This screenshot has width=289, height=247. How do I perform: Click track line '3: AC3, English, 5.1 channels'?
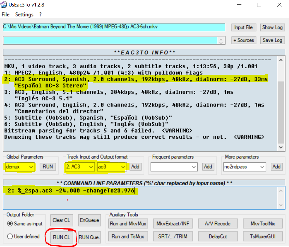[x=119, y=92]
